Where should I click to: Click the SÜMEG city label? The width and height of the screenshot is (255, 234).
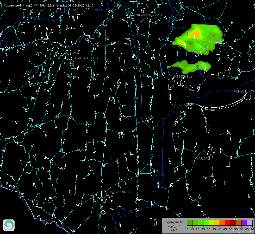click(192, 7)
